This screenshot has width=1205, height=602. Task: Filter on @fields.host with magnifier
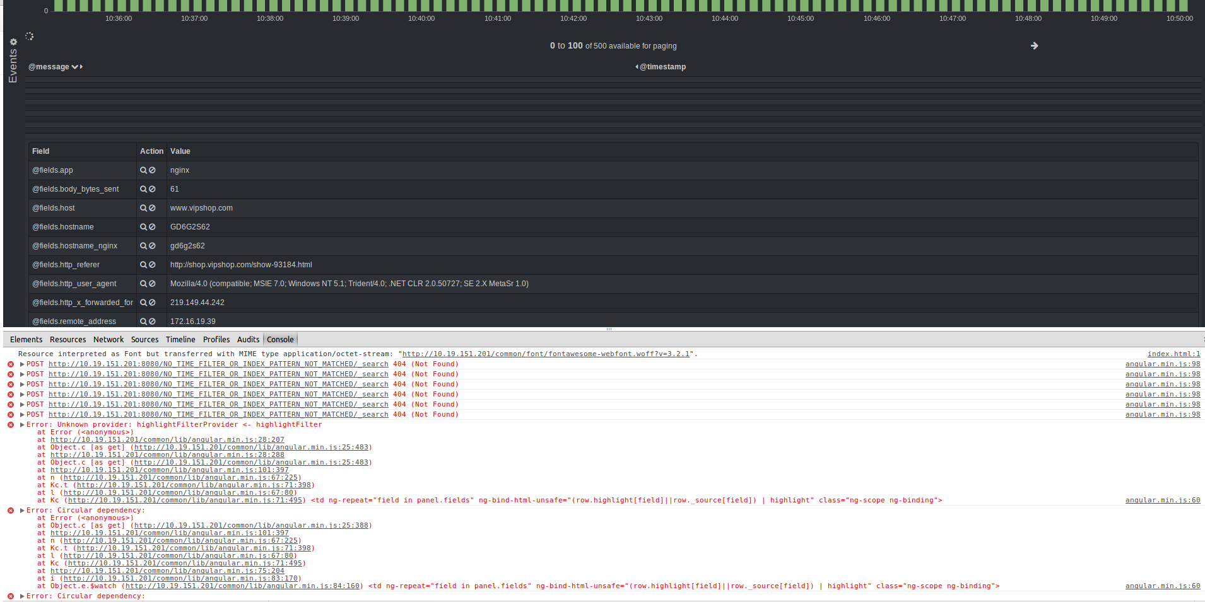click(143, 208)
